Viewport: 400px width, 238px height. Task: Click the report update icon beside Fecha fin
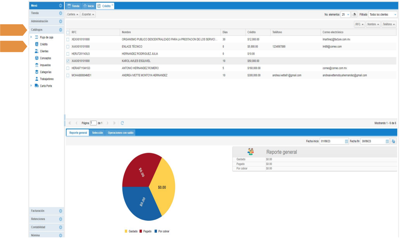tap(394, 141)
